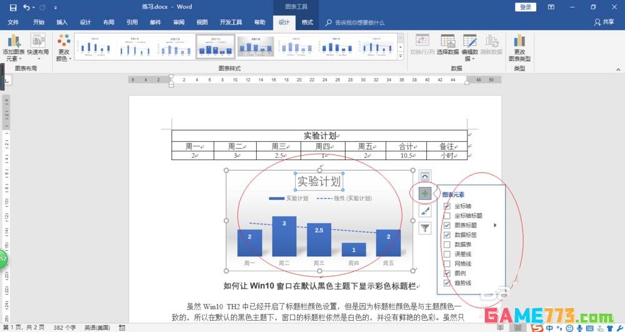Click the 英语(美国) language indicator
This screenshot has height=332, width=625.
97,328
